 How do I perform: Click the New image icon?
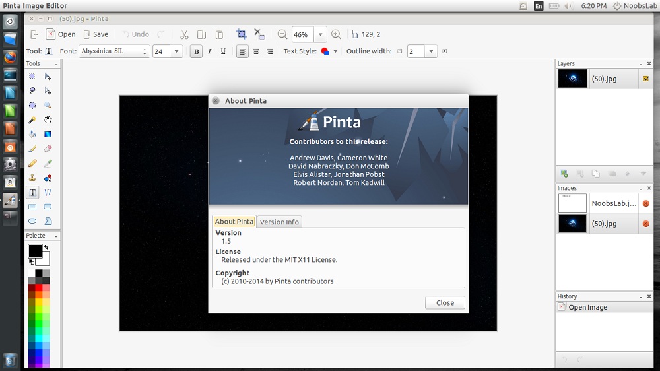click(x=34, y=34)
